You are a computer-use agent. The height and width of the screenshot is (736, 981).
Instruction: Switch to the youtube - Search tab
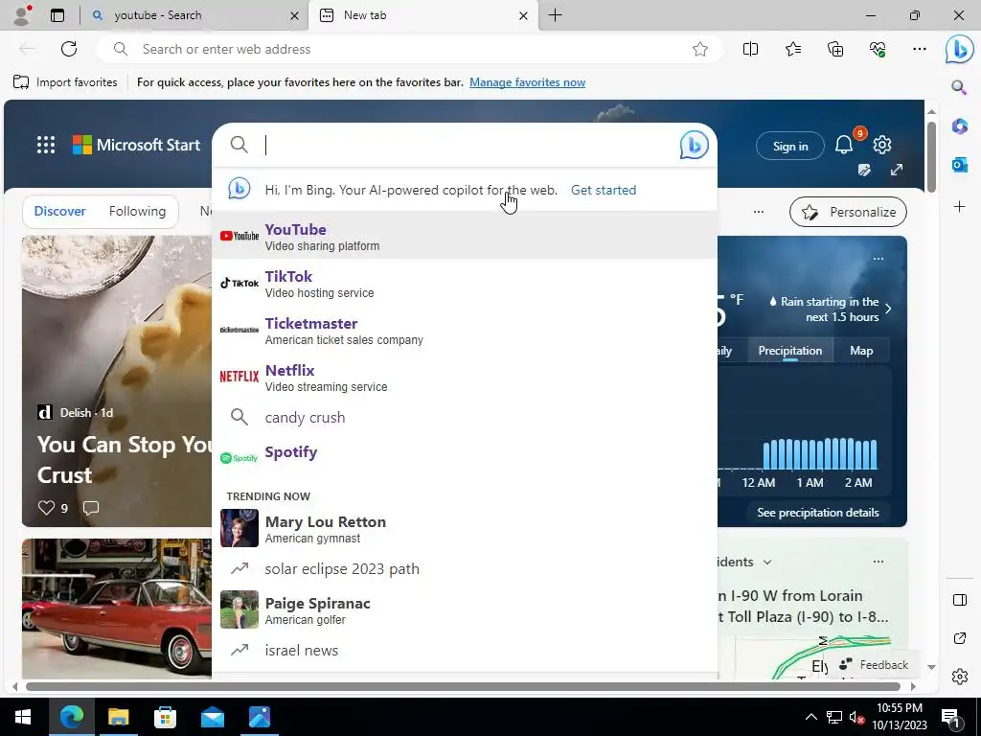point(194,15)
